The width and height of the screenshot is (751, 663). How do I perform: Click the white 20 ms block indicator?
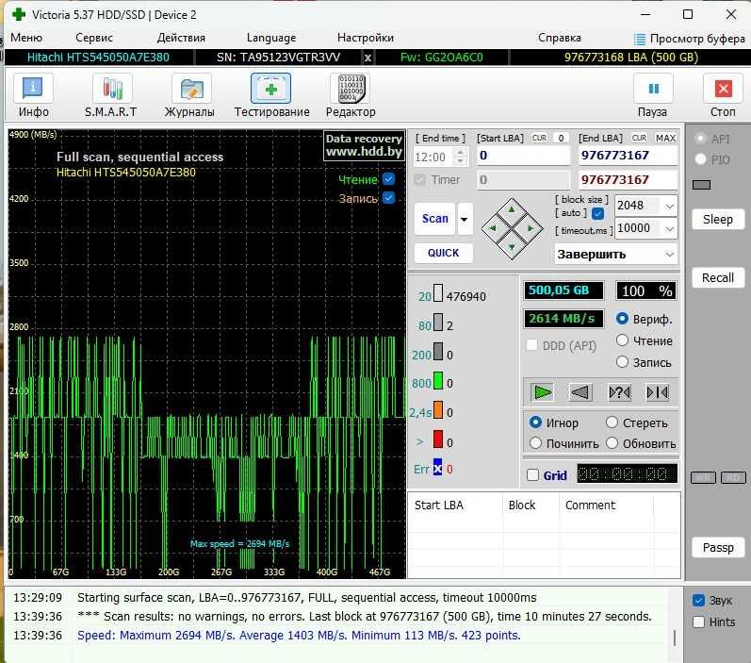tap(438, 293)
